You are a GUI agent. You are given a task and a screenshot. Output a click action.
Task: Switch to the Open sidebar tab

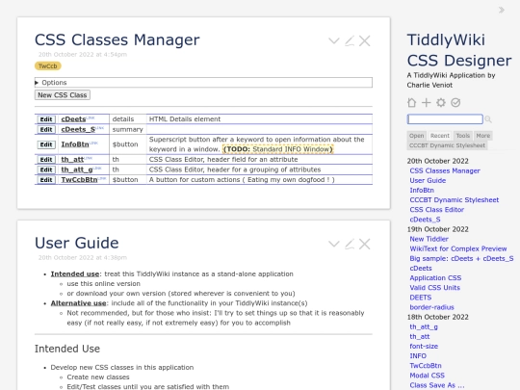[x=417, y=136]
